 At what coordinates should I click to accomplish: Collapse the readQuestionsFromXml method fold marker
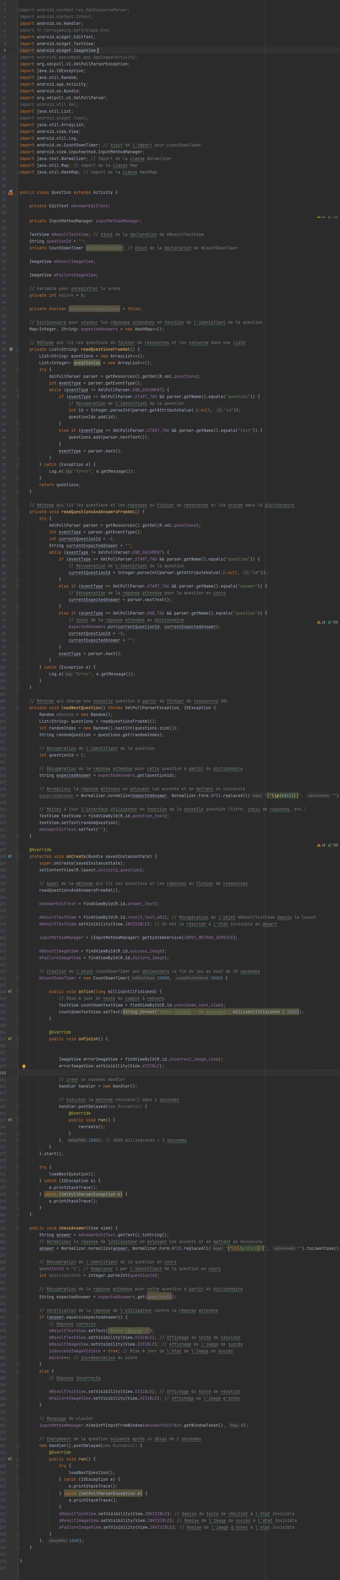tap(18, 349)
